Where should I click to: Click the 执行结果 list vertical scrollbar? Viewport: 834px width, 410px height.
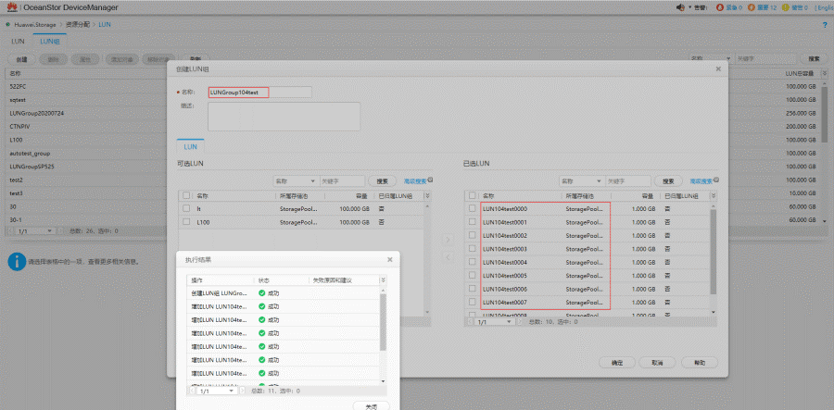click(383, 324)
